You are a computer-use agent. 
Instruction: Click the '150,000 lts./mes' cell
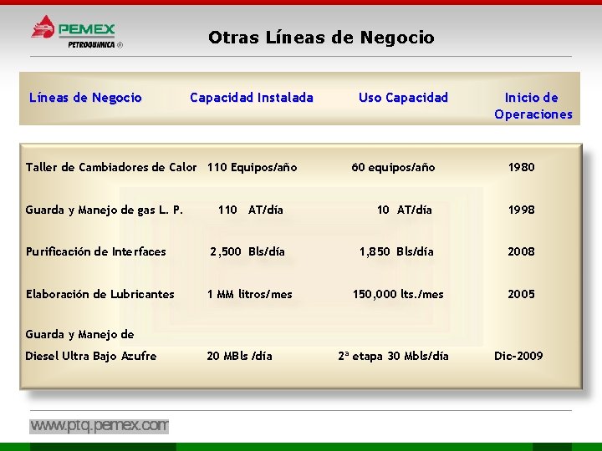[x=398, y=294]
